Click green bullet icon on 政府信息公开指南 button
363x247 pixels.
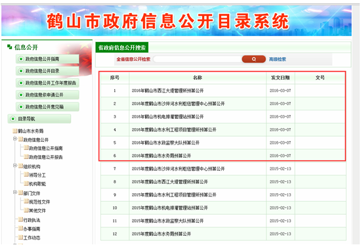(21, 59)
